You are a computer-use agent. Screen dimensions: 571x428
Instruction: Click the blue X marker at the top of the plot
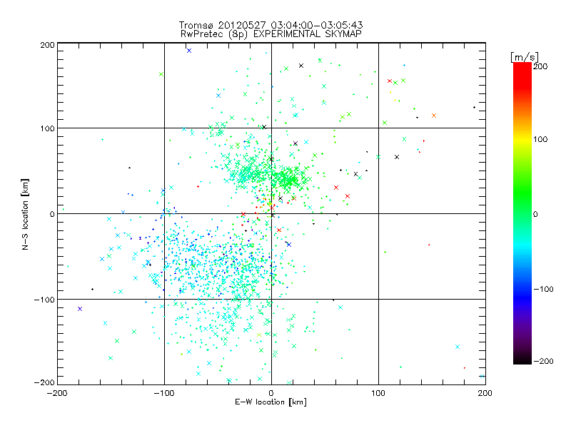tap(189, 51)
